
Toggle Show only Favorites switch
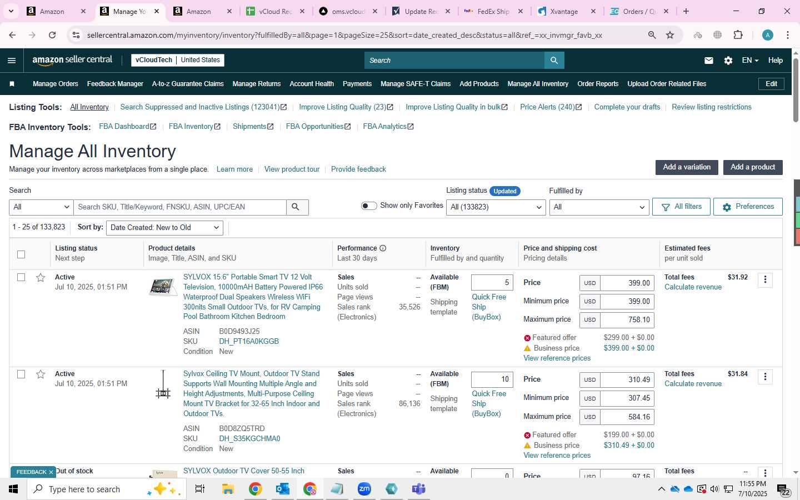click(369, 206)
